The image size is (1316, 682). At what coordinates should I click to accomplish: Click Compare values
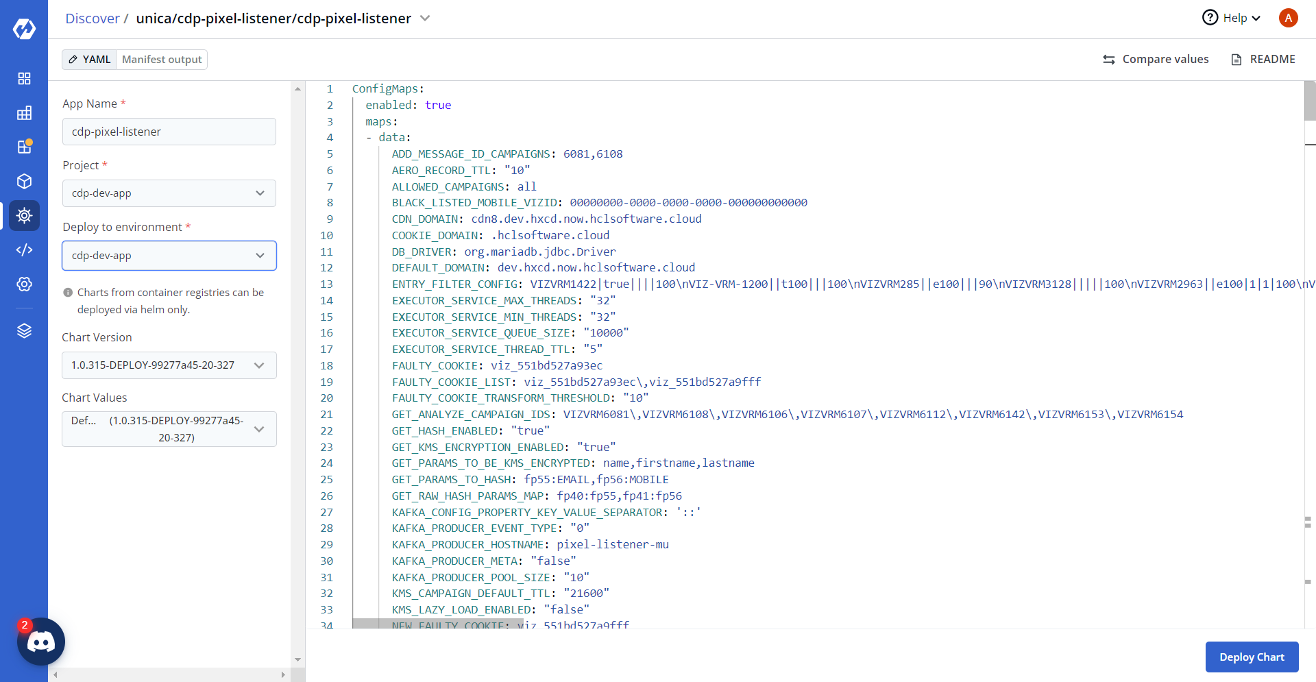point(1156,60)
